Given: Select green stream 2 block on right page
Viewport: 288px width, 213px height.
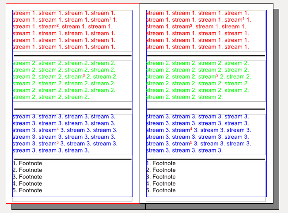Looking at the screenshot, I should [x=197, y=80].
